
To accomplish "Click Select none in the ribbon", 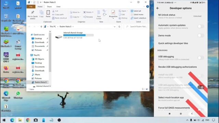I will 137,14.
